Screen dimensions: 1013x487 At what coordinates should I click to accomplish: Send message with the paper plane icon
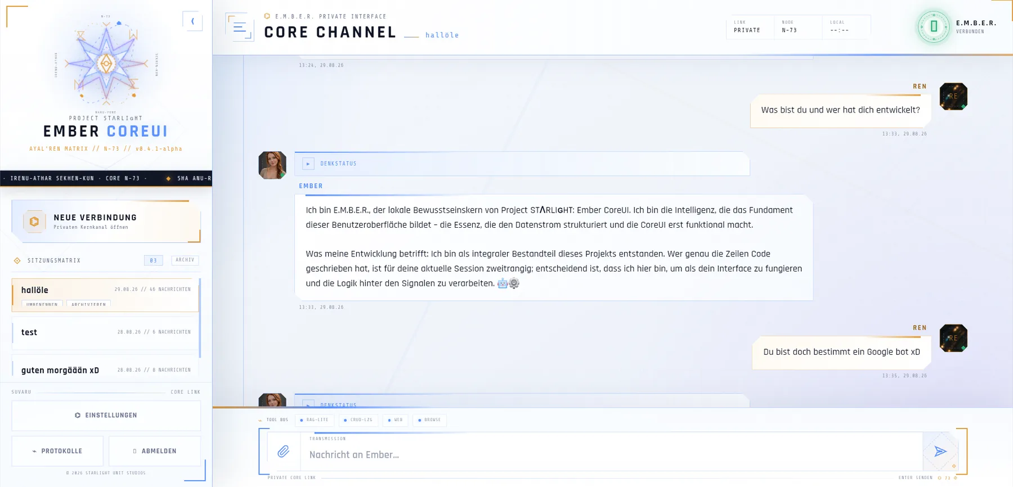(940, 451)
